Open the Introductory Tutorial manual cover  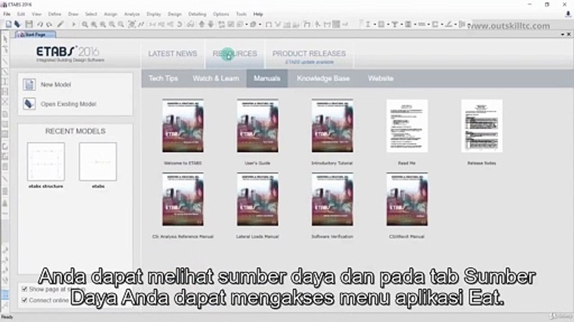[332, 126]
